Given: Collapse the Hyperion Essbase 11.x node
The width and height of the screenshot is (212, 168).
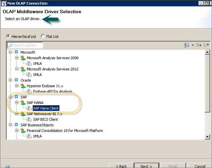Looking at the screenshot, I should 17,86.
